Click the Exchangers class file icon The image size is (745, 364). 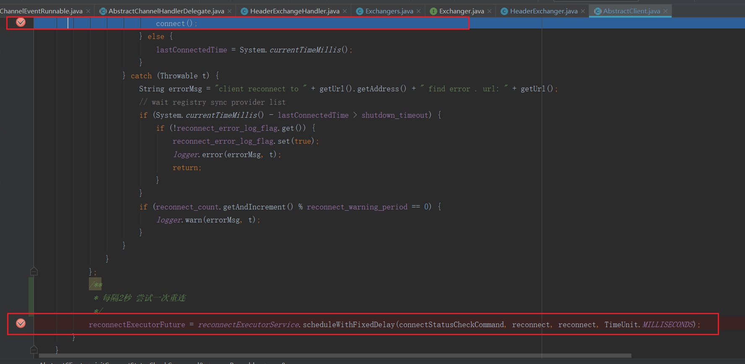[360, 11]
